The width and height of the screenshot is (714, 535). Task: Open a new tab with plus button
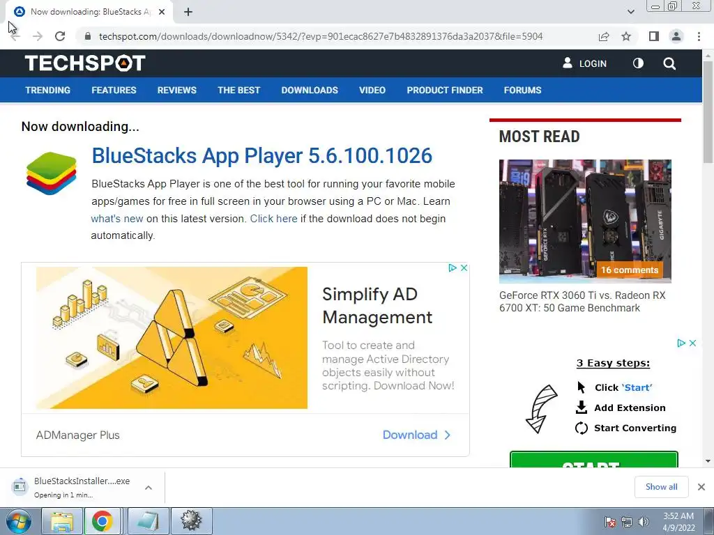pos(188,13)
